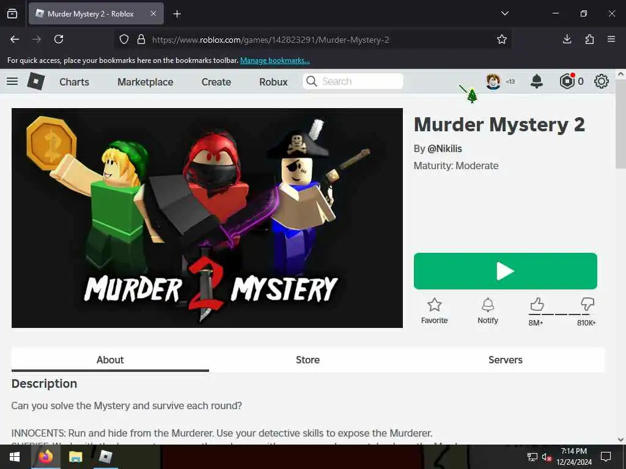Image resolution: width=626 pixels, height=469 pixels.
Task: Click the page vertical scrollbar thumb
Action: pos(620,125)
